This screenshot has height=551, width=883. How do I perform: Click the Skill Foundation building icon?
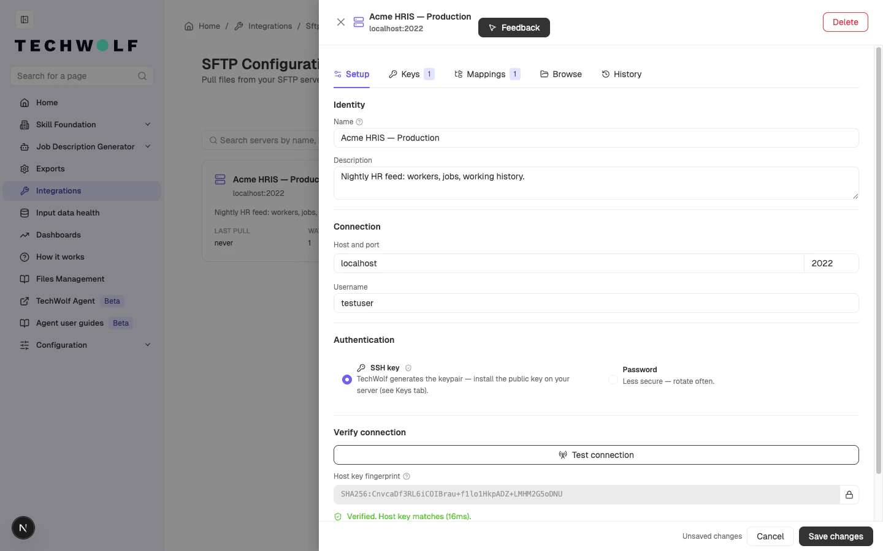coord(25,125)
